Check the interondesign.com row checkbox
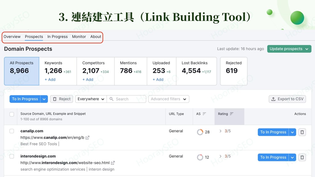This screenshot has height=177, width=315. point(12,156)
